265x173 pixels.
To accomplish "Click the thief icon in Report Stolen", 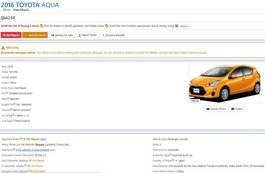I will tap(79, 35).
